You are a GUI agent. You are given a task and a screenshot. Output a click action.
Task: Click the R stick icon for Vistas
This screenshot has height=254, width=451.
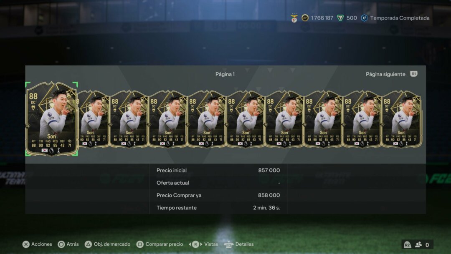[x=195, y=244]
